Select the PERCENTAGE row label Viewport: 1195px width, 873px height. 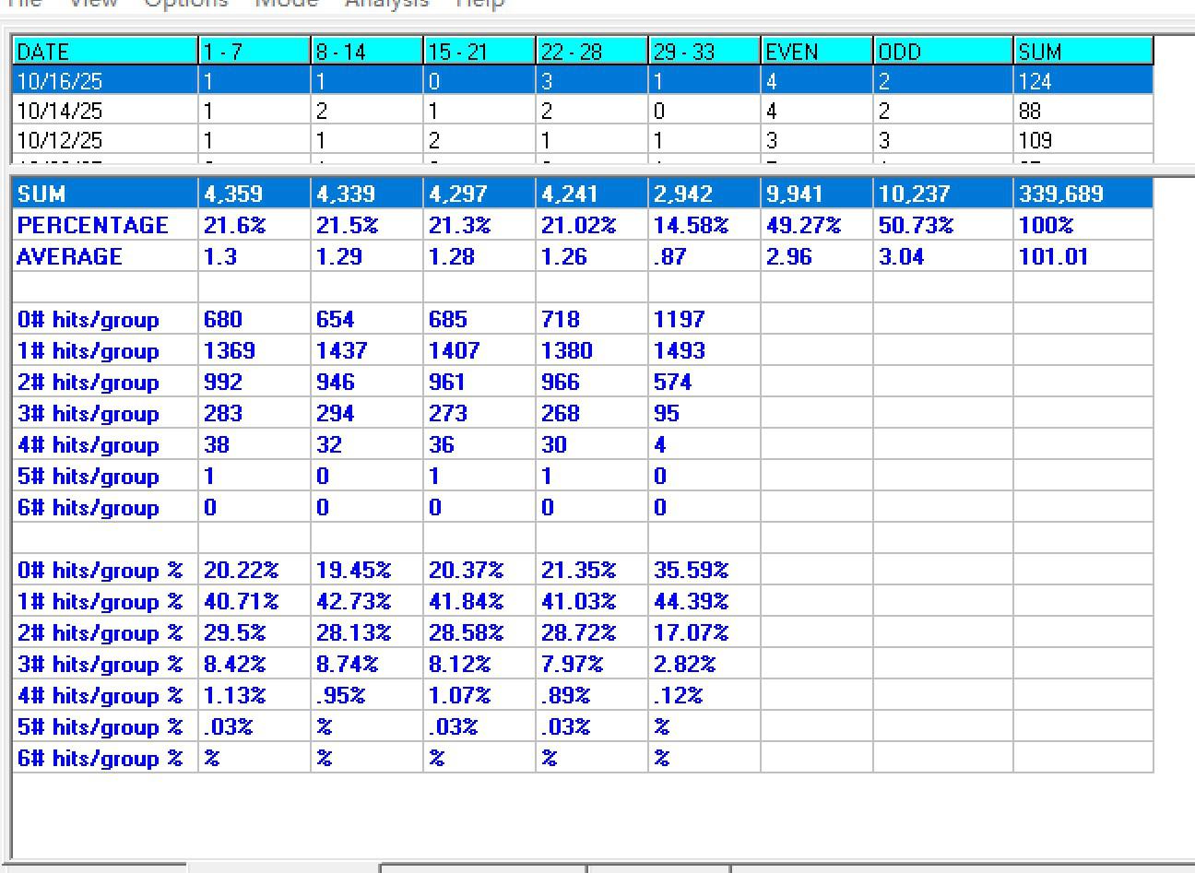92,226
